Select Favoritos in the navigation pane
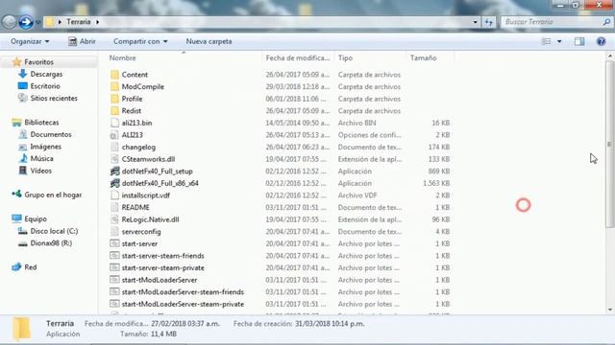The image size is (615, 345). (x=38, y=62)
